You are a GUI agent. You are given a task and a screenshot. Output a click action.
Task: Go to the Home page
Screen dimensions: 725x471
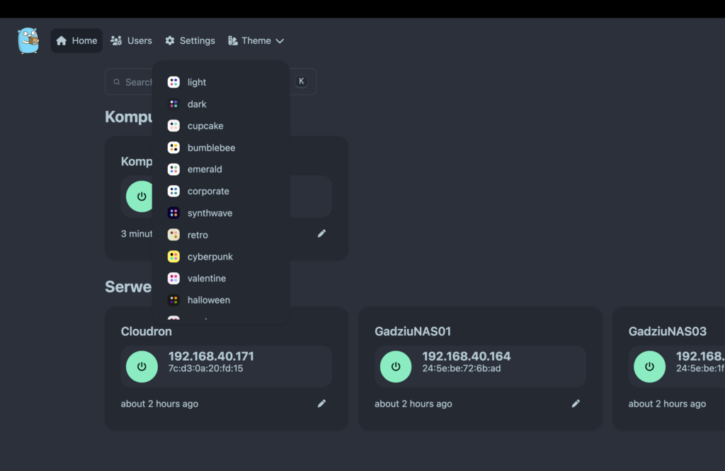pos(76,41)
